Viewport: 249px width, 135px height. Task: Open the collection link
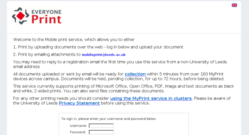(135, 74)
